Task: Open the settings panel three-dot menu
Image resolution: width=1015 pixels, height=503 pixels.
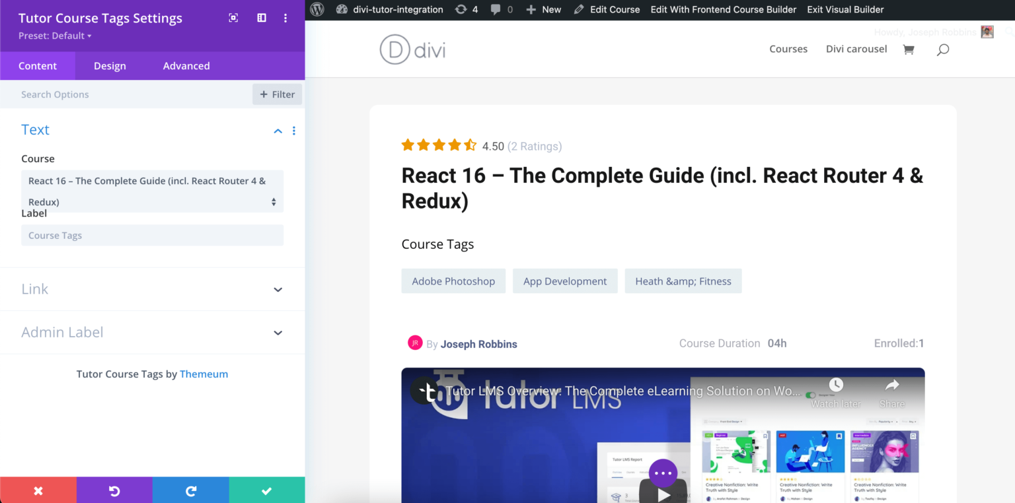Action: 285,18
